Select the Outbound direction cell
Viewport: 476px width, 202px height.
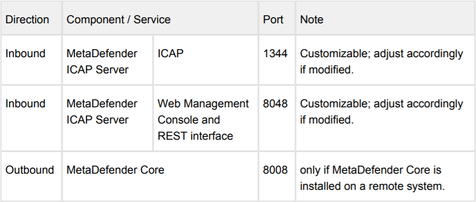[31, 176]
